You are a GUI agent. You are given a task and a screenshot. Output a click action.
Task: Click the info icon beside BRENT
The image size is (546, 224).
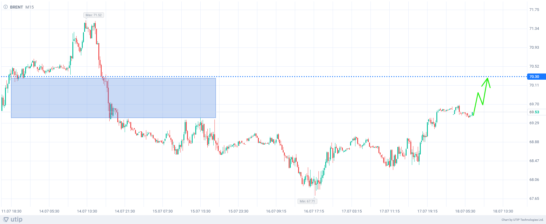click(x=5, y=7)
